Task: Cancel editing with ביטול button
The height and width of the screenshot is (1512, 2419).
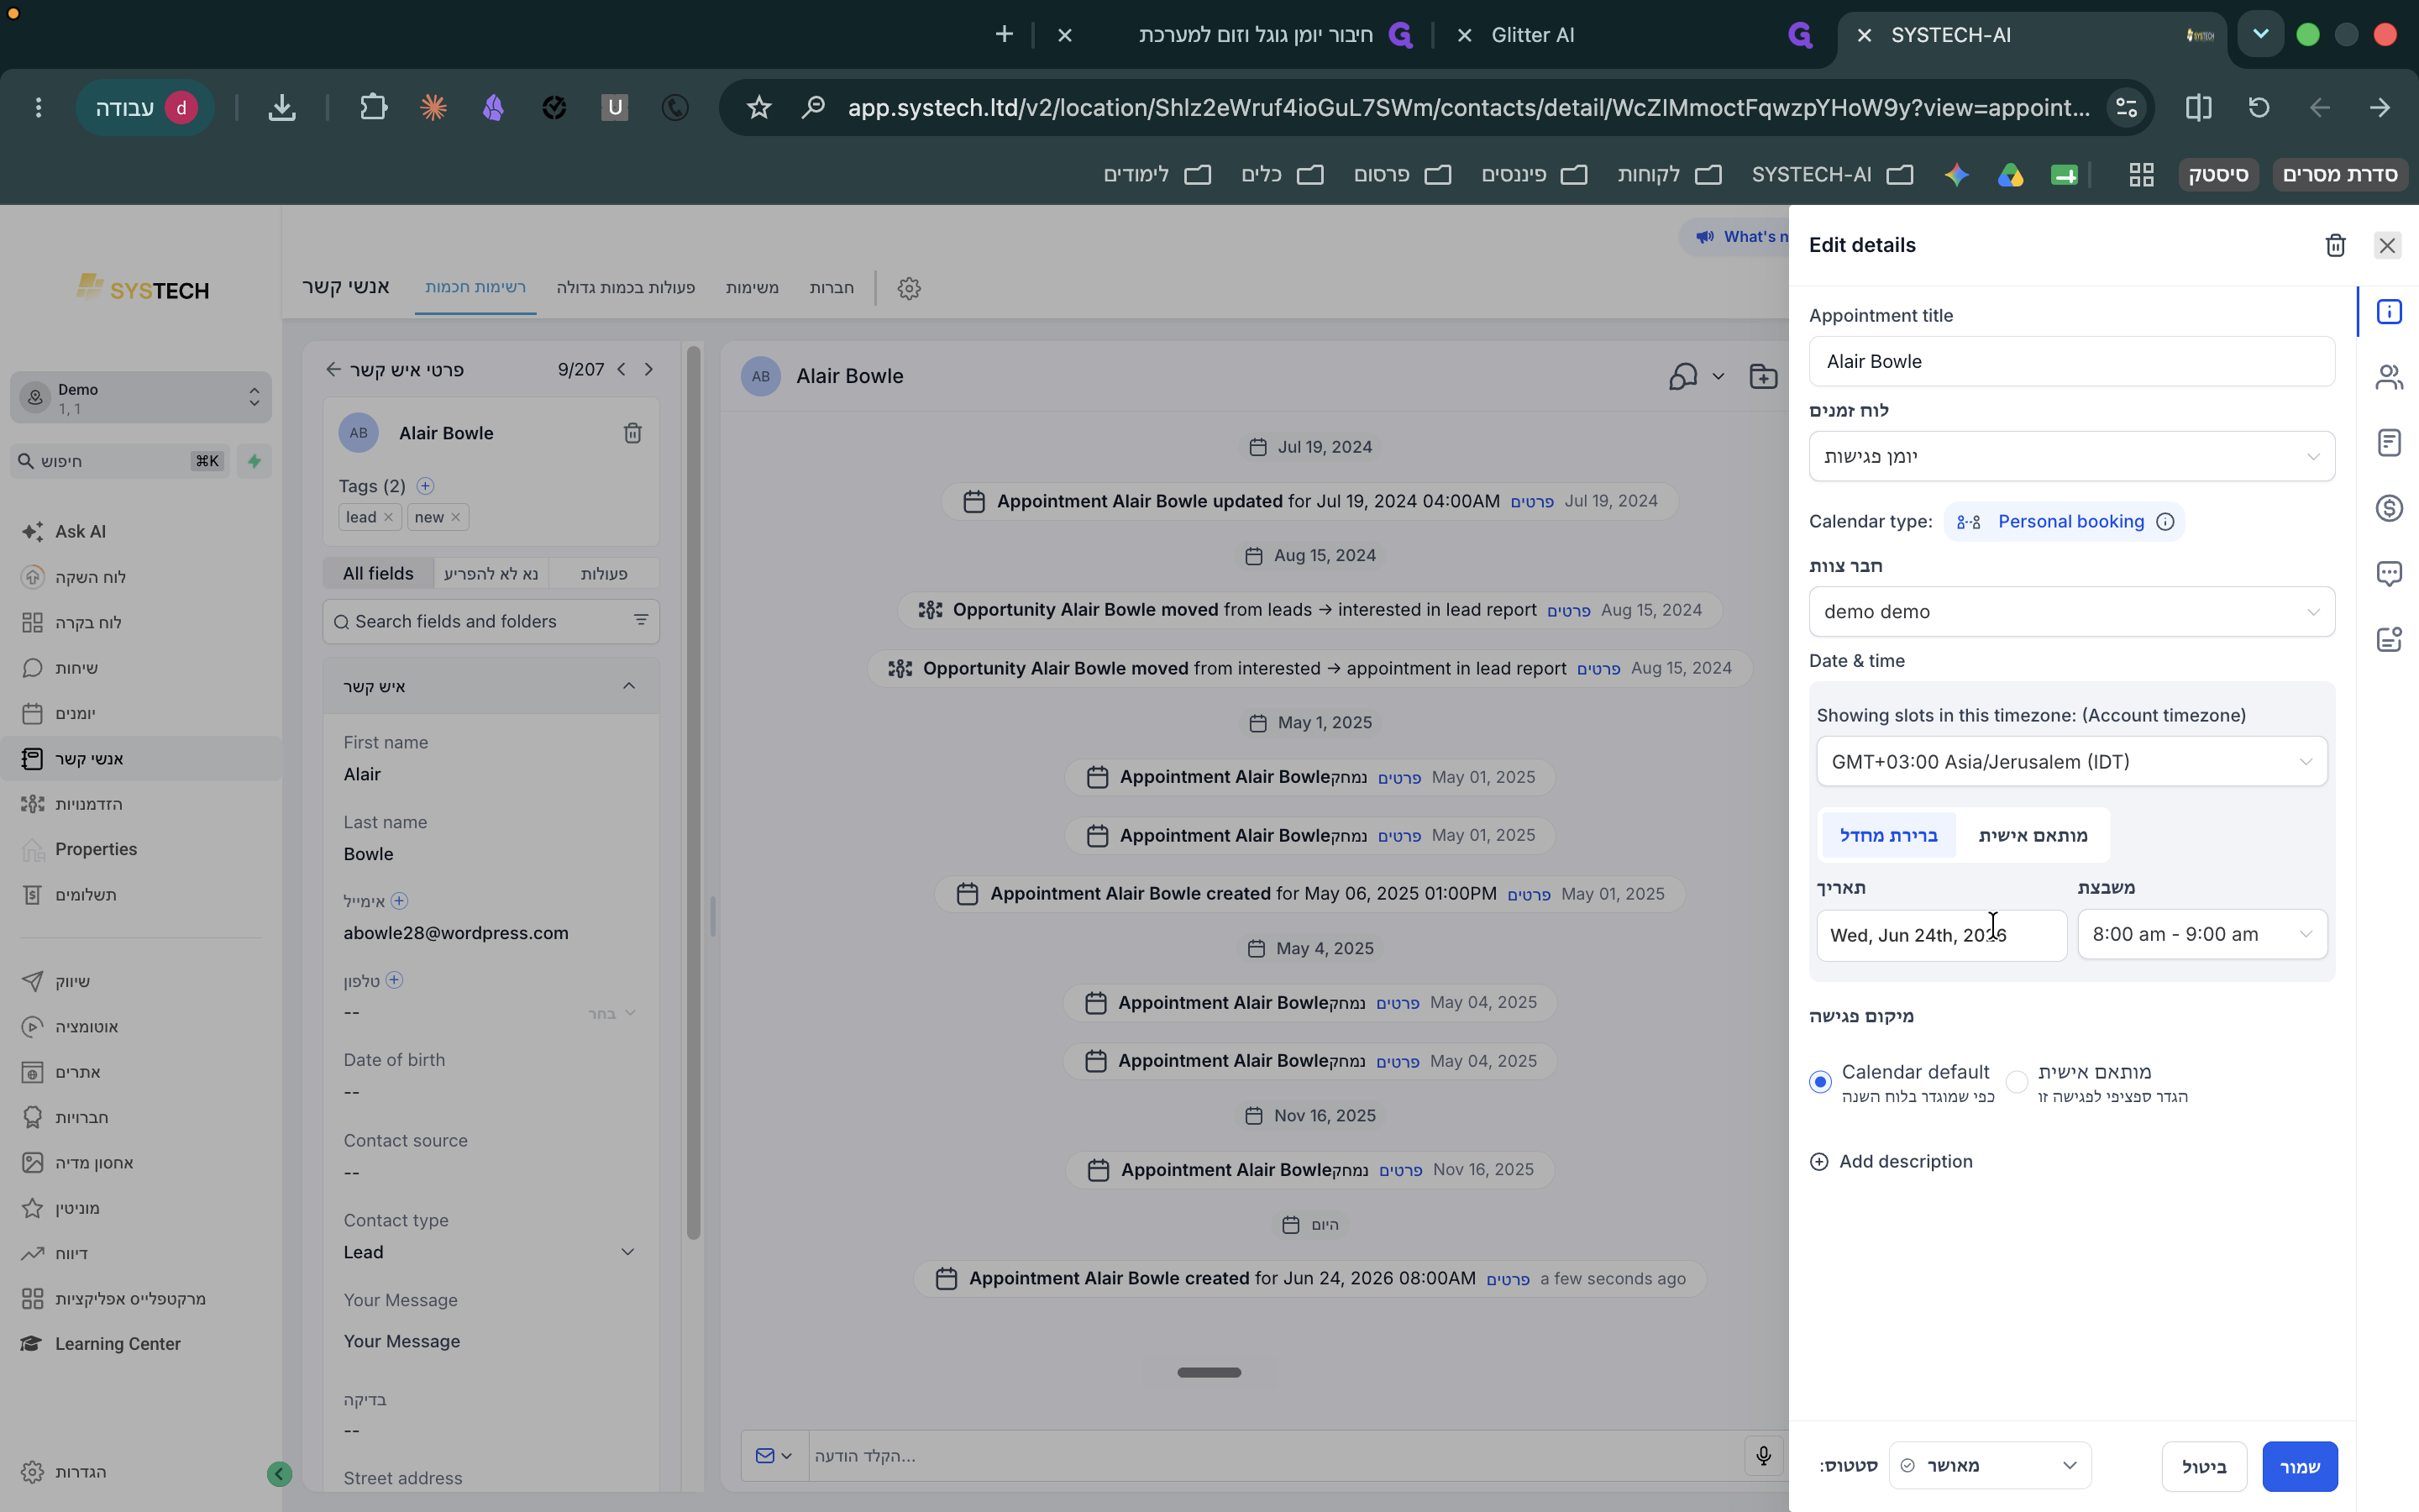Action: click(x=2204, y=1466)
